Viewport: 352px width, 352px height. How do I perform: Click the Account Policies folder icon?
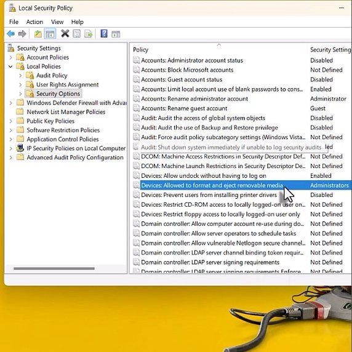click(x=20, y=57)
